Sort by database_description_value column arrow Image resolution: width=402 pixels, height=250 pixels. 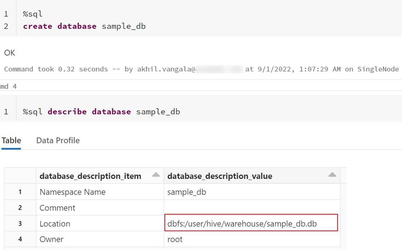[332, 175]
